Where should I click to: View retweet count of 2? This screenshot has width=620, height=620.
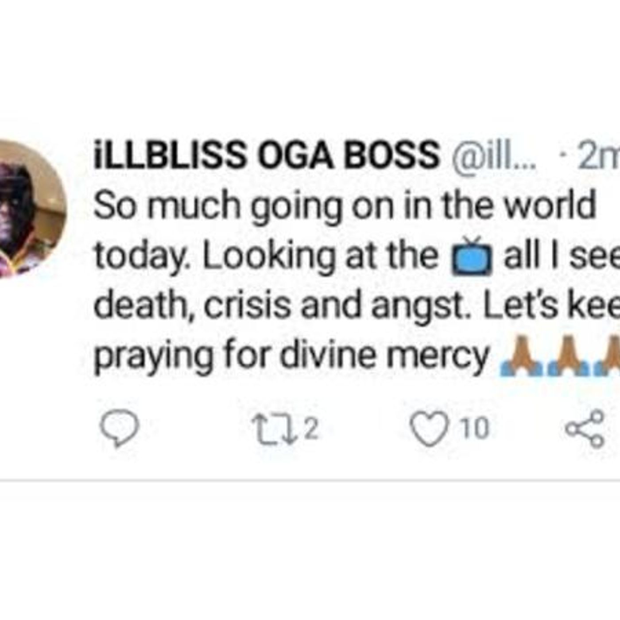coord(312,429)
